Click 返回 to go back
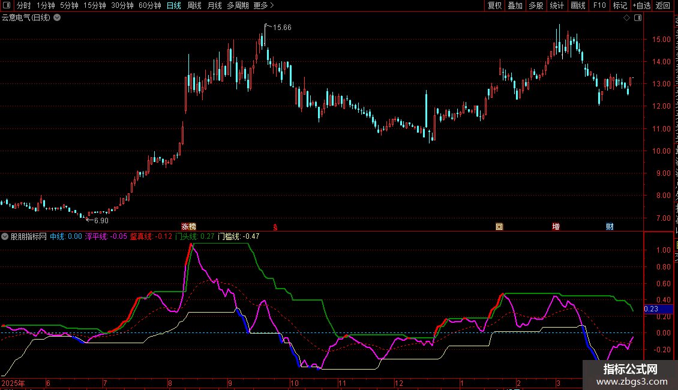 662,5
